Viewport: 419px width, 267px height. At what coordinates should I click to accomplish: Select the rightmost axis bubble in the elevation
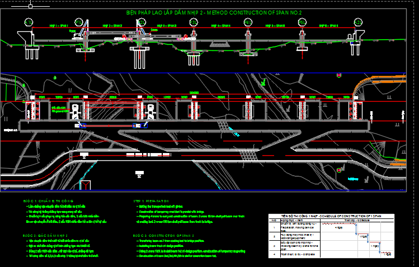coord(358,22)
